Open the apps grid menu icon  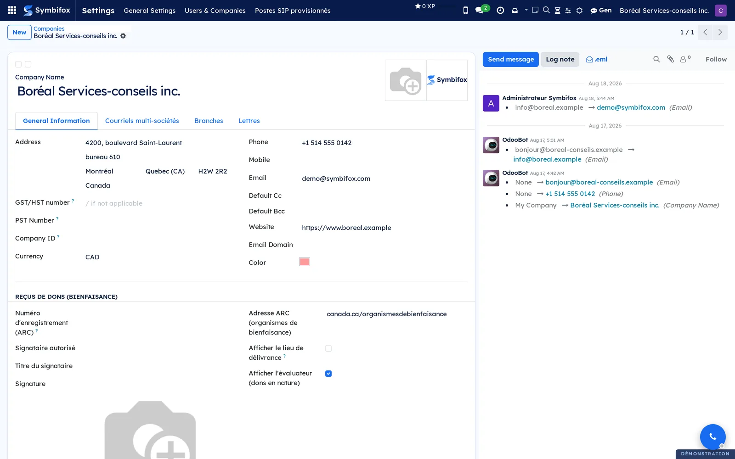tap(12, 10)
